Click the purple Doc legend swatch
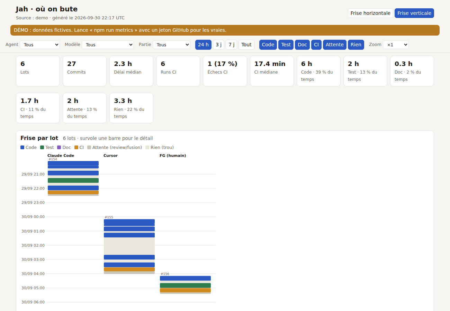Screen dimensions: 450x311 (x=59, y=148)
